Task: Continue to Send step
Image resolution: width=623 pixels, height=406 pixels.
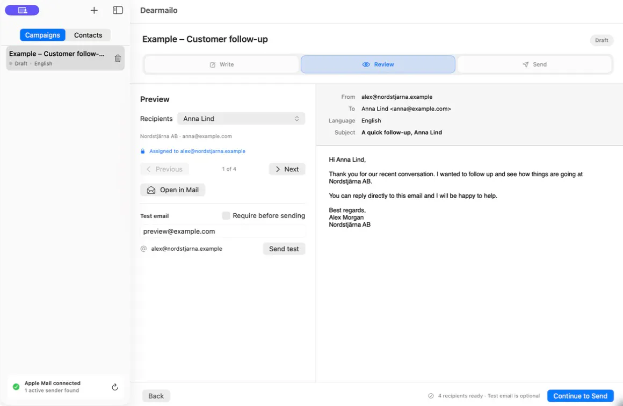Action: coord(580,396)
